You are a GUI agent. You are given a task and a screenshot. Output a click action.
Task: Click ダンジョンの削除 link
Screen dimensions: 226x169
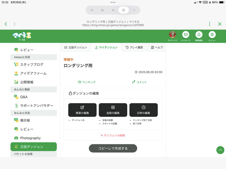113,135
